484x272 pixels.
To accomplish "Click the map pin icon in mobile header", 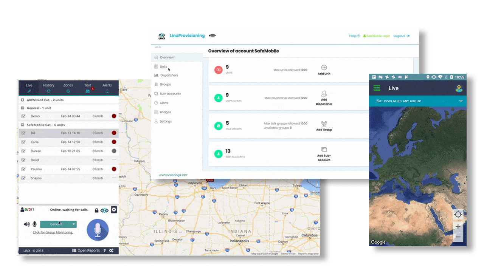I will [459, 88].
